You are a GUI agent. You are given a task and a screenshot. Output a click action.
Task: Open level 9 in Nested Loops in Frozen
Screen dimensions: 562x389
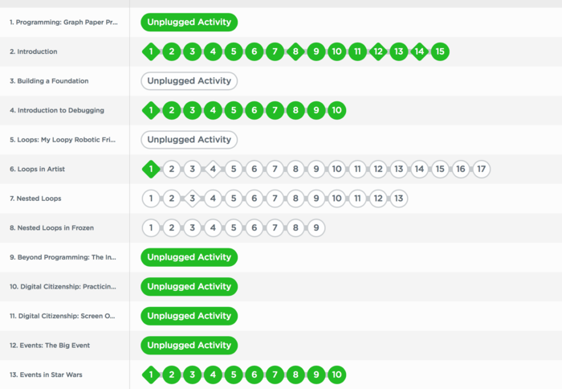coord(316,228)
